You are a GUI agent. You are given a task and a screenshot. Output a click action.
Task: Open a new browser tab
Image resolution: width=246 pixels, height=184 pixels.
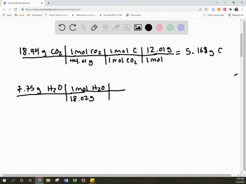[x=49, y=3]
